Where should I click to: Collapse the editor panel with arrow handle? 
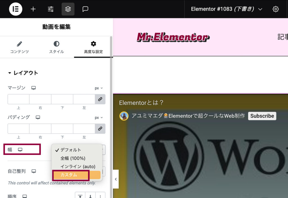116,179
